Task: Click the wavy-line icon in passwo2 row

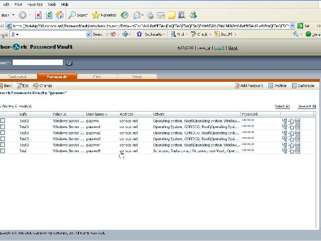Action: pyautogui.click(x=297, y=133)
